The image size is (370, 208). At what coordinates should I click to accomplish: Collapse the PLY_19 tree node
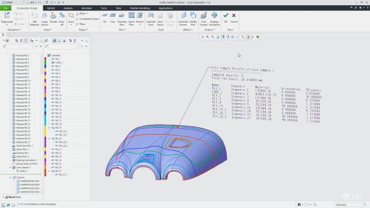pyautogui.click(x=49, y=128)
